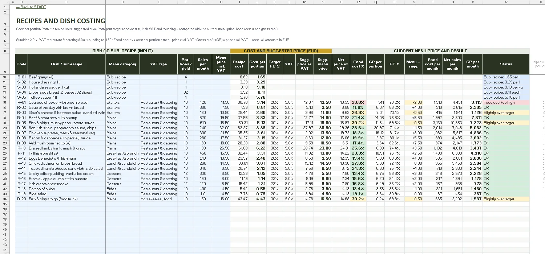Click portions value 32 for soda bread
The width and height of the screenshot is (545, 254).
click(x=186, y=92)
